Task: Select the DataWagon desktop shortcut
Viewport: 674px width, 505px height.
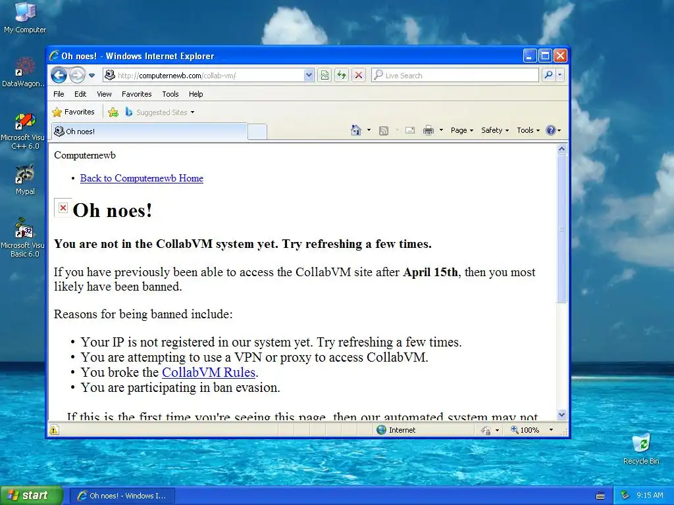Action: (x=24, y=72)
